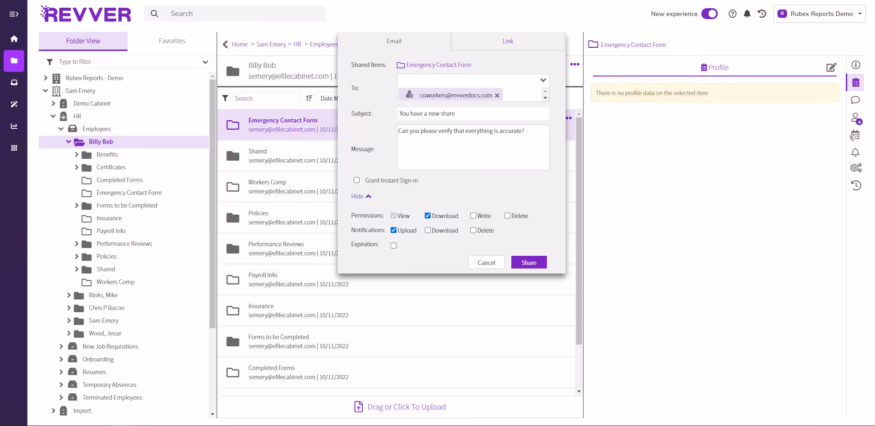Open recent history icon in top bar

pos(762,14)
